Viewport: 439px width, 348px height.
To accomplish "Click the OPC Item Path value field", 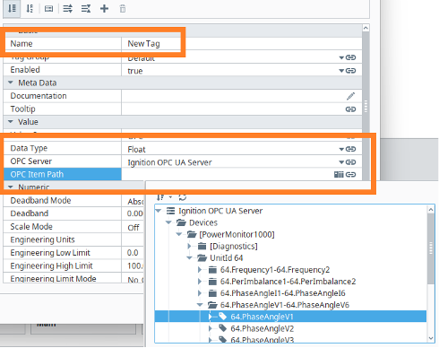I will 228,174.
